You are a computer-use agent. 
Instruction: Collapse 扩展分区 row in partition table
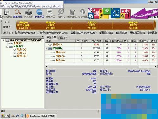[x=47, y=49]
